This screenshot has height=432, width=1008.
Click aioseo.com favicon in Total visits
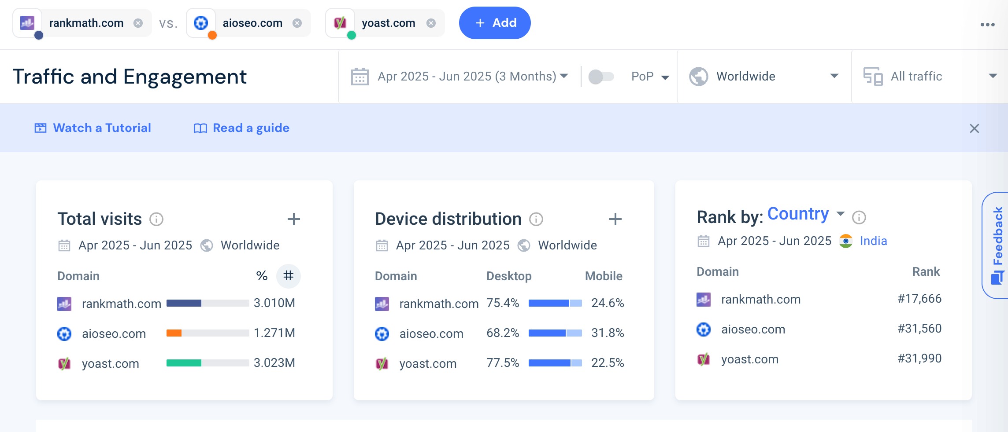click(x=64, y=333)
